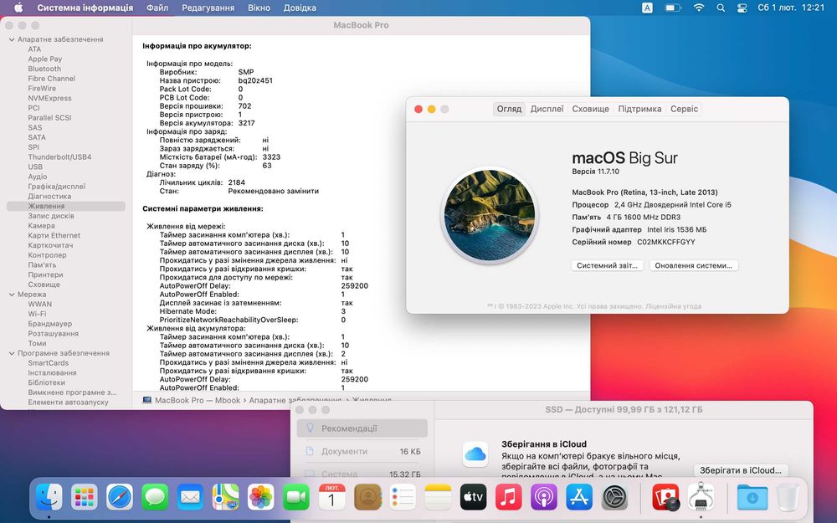Open Photo Booth in the Dock

[x=665, y=497]
